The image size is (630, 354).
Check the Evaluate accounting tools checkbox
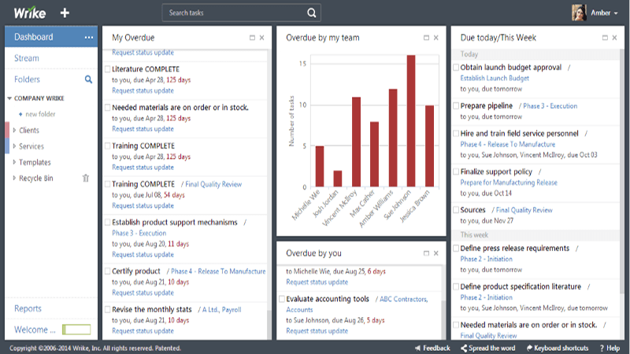coord(282,299)
